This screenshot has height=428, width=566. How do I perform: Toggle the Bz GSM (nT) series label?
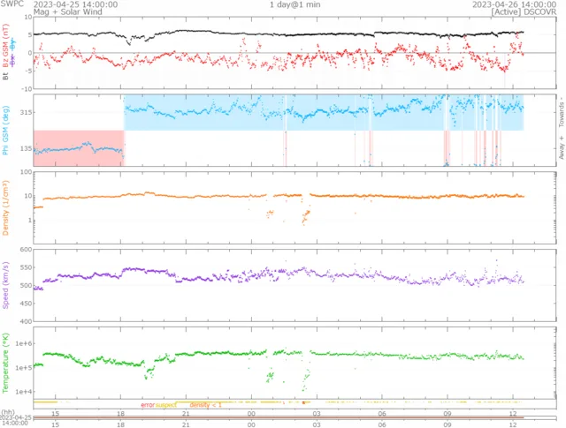(x=5, y=45)
